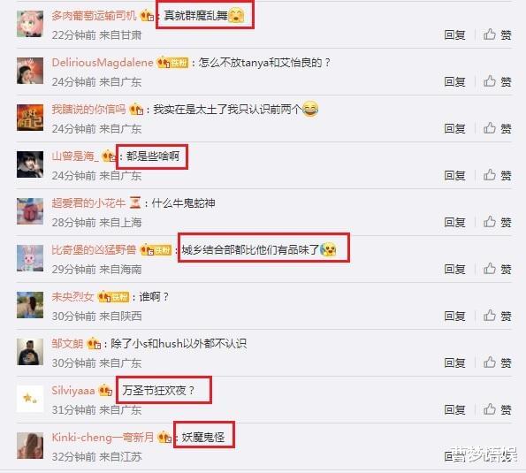526x473 pixels.
Task: Click 邹文朗's avatar thumbnail
Action: [x=30, y=352]
